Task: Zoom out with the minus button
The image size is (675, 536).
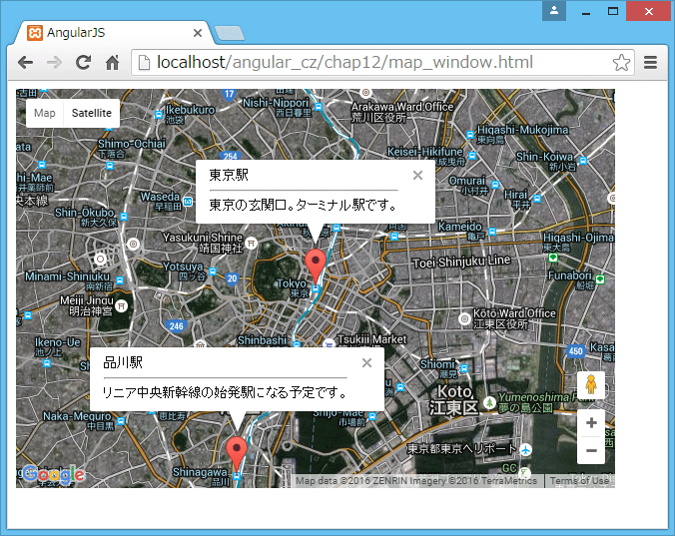Action: [x=591, y=450]
